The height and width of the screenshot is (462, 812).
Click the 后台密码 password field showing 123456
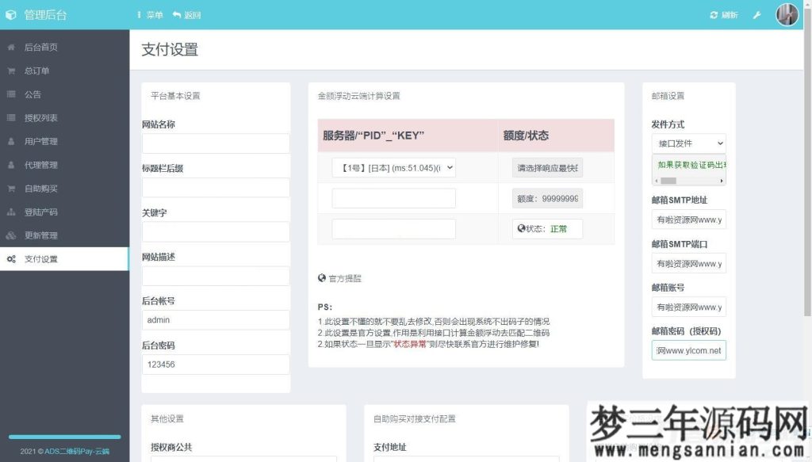coord(214,364)
